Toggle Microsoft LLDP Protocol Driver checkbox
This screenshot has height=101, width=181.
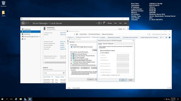coord(71,64)
